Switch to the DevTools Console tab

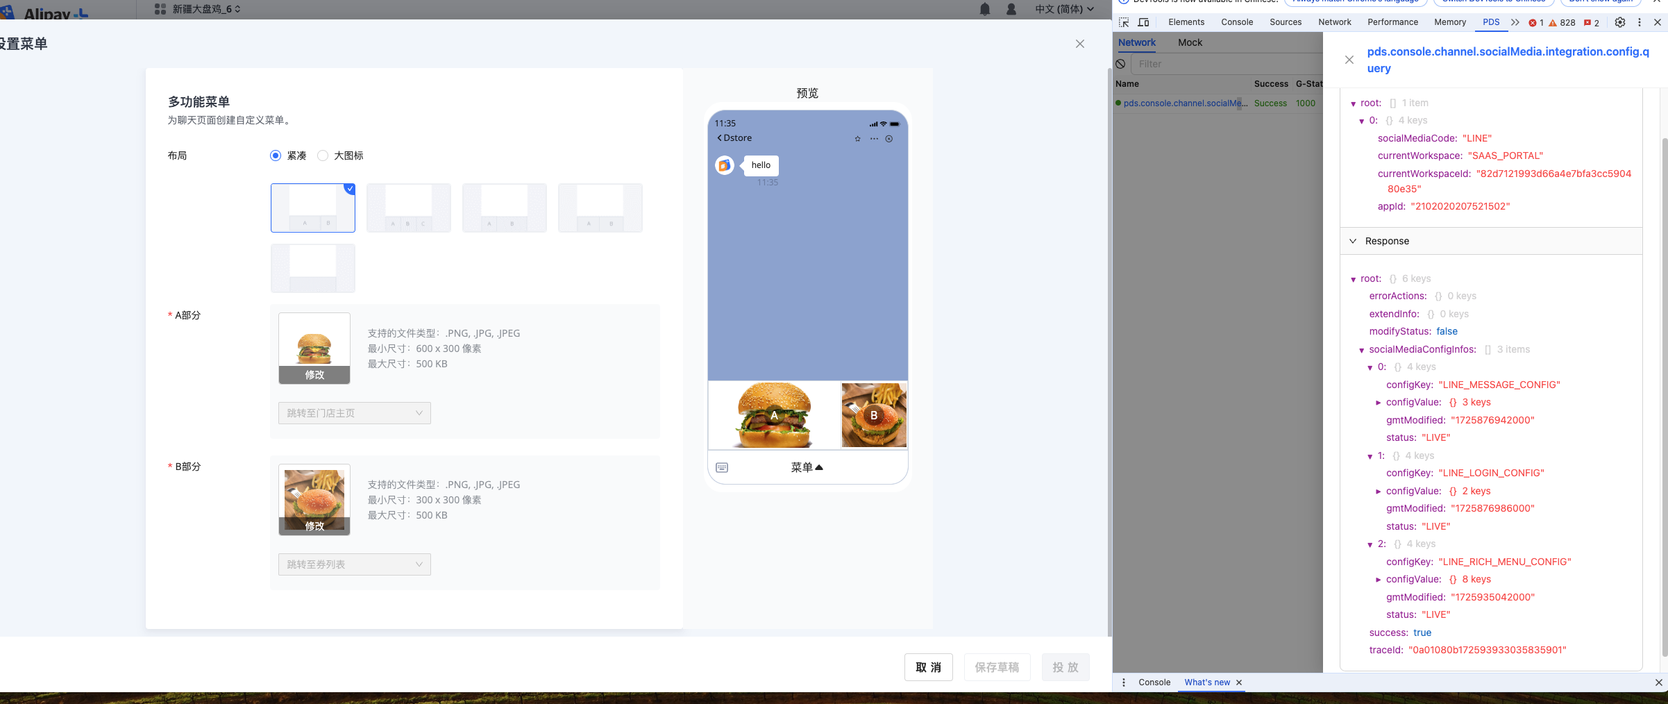pos(1237,22)
